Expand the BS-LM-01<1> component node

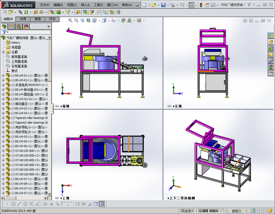(3, 76)
